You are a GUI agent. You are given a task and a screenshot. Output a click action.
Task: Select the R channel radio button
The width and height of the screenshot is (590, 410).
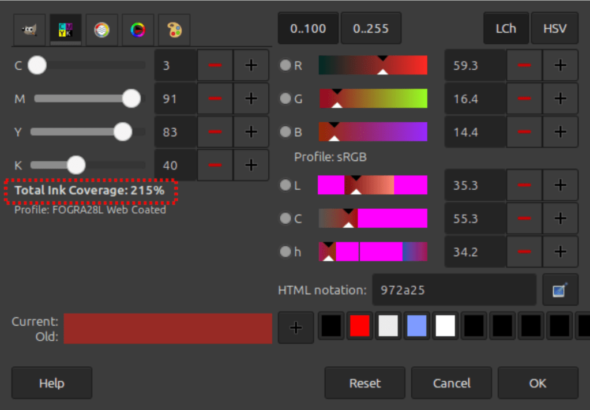click(285, 65)
